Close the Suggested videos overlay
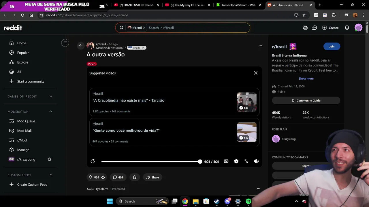 pyautogui.click(x=256, y=73)
